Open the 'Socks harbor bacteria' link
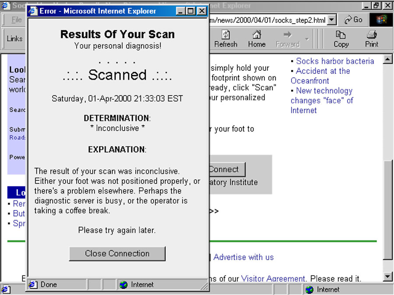 (335, 61)
